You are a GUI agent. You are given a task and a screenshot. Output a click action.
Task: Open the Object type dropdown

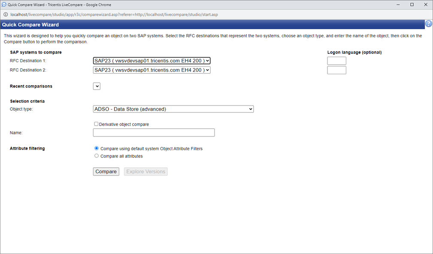click(173, 109)
